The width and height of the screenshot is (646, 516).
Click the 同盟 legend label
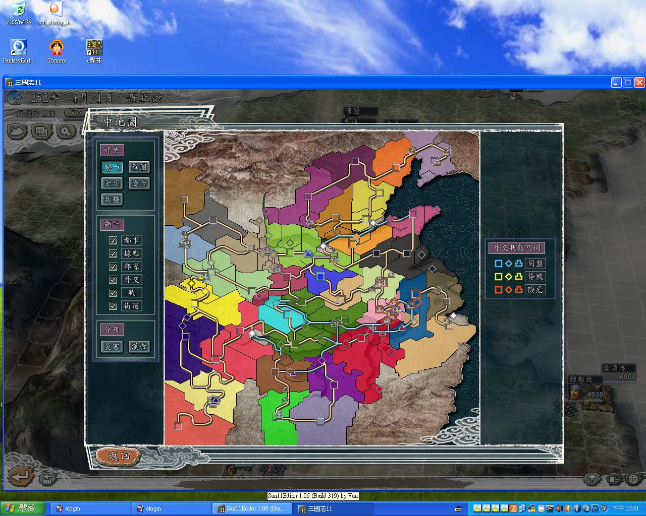(535, 264)
